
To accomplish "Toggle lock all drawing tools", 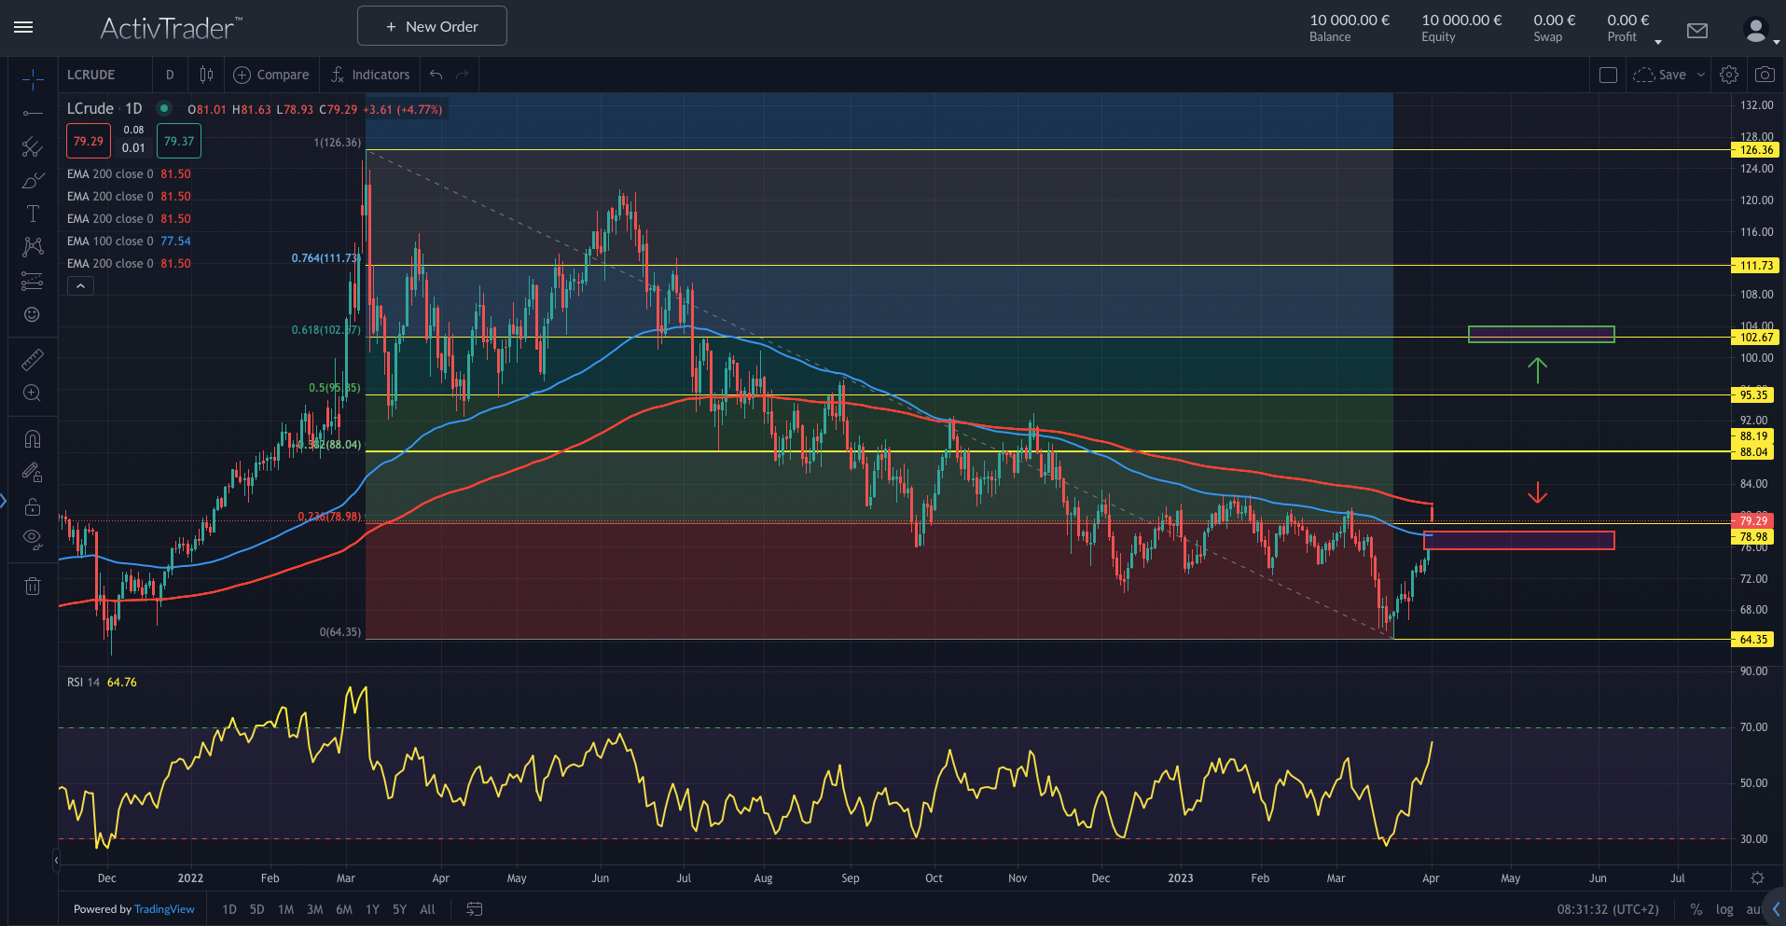I will pos(33,507).
